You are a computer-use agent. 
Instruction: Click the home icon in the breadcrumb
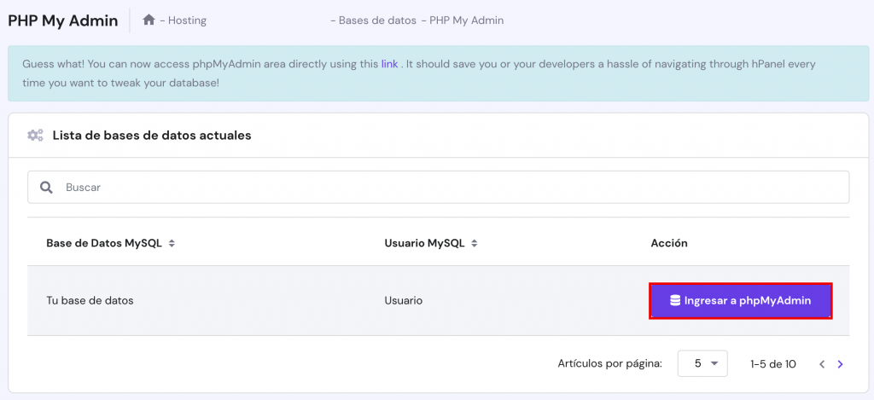[149, 20]
